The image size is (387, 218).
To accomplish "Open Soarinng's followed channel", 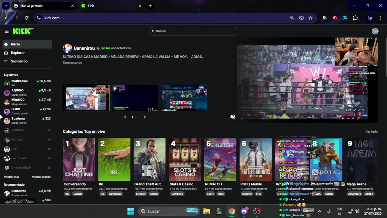I will pos(27,121).
